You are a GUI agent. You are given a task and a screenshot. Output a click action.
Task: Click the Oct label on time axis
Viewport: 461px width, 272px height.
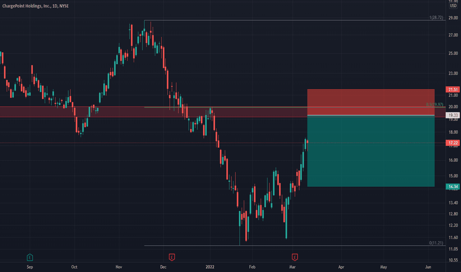74,267
